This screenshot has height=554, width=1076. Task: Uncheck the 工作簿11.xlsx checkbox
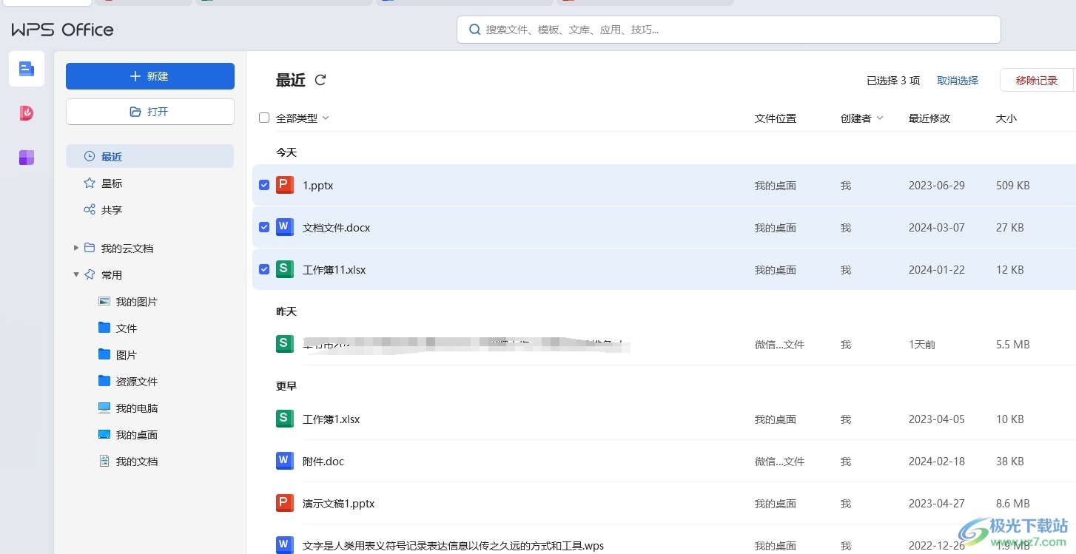coord(264,269)
